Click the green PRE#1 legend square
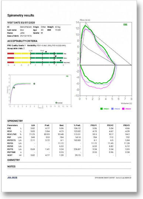 102,109
